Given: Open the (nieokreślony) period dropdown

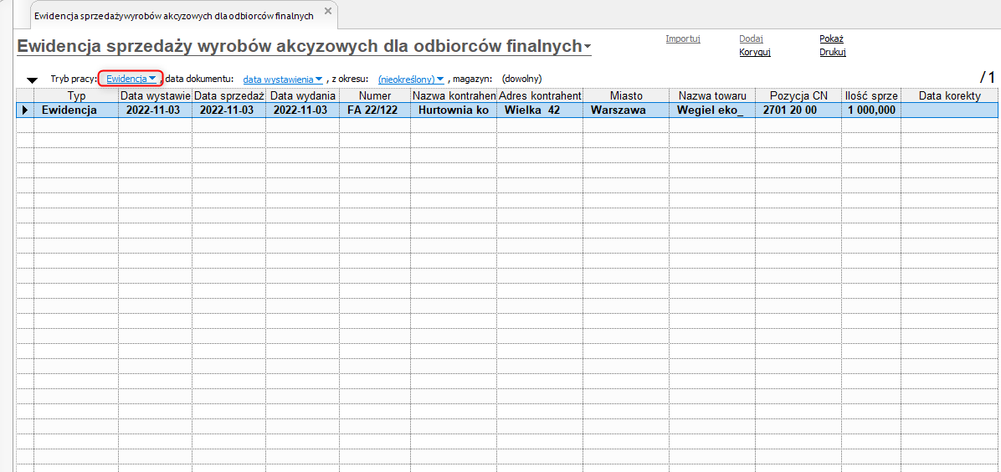Looking at the screenshot, I should pos(410,79).
